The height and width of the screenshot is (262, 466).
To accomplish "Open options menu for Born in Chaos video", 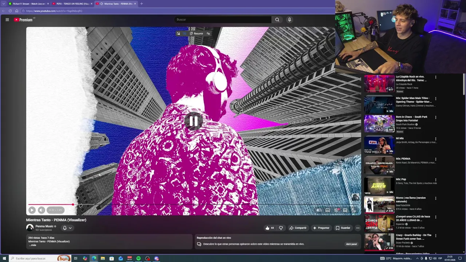I will (x=435, y=117).
